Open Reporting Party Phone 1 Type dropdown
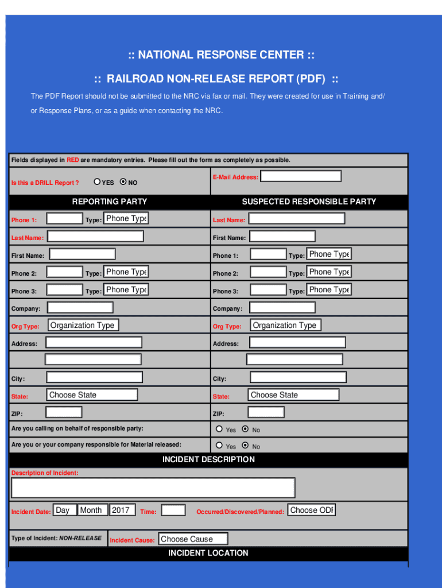The height and width of the screenshot is (588, 442). tap(126, 219)
